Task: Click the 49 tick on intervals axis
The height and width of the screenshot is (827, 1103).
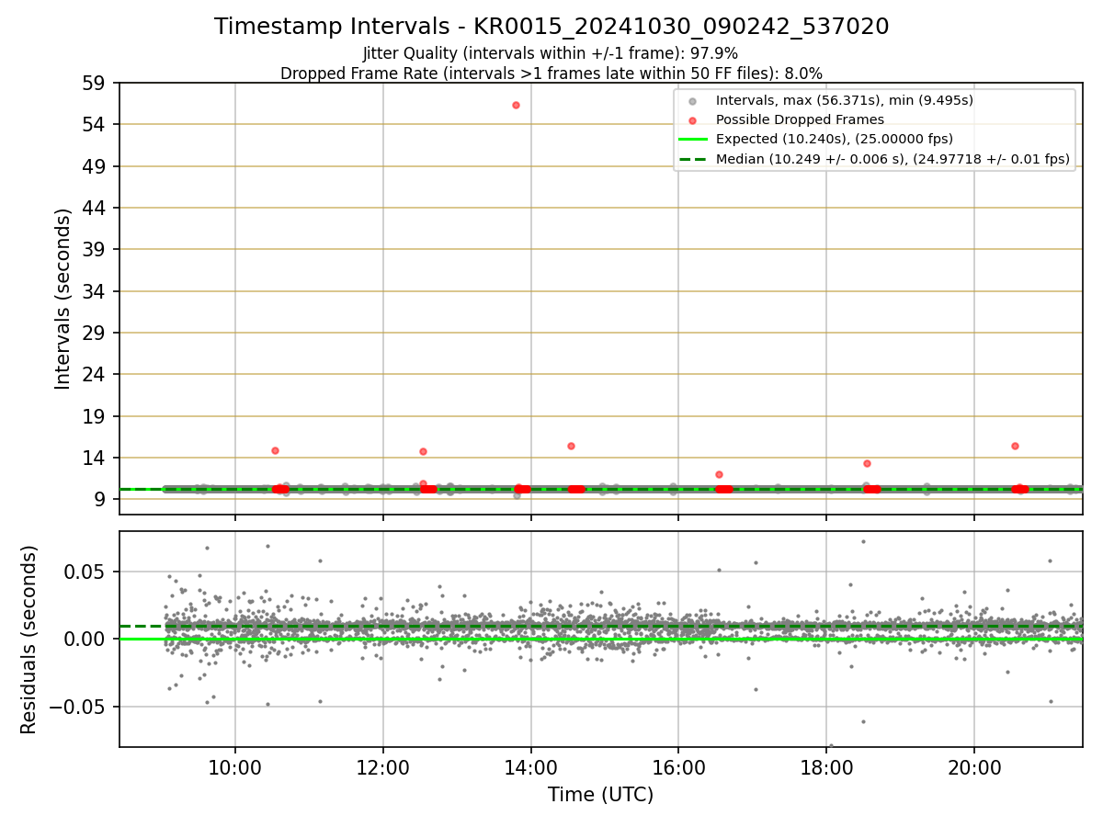Action: pos(96,166)
